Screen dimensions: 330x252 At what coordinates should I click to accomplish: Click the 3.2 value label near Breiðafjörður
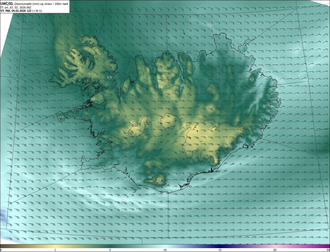tap(93, 99)
